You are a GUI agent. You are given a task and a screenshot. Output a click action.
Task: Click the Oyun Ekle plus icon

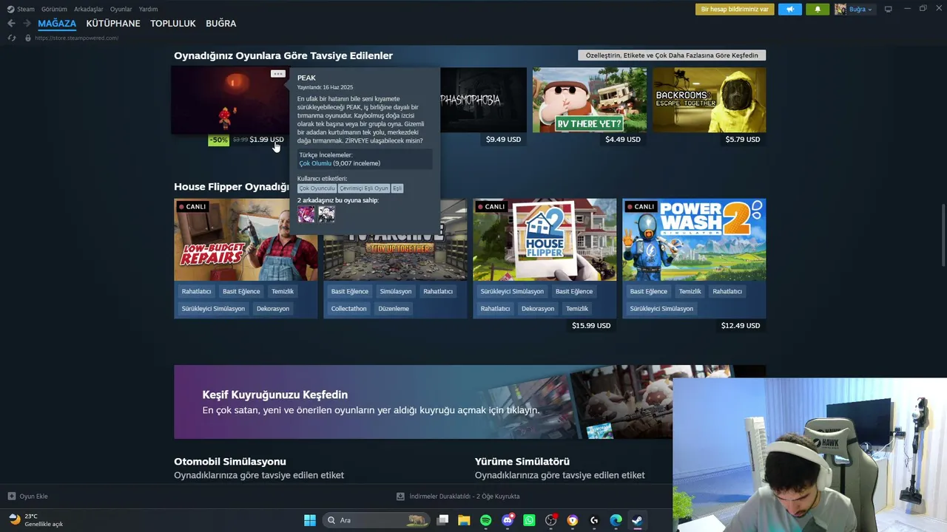(11, 497)
